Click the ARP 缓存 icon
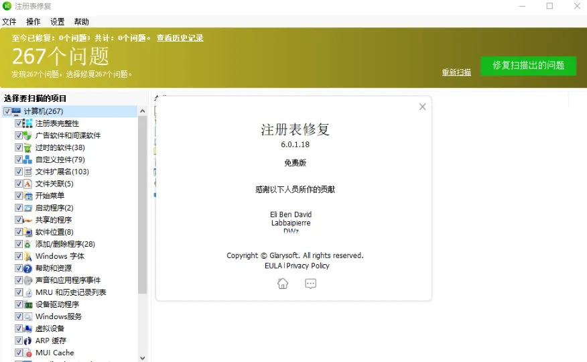 [x=27, y=341]
